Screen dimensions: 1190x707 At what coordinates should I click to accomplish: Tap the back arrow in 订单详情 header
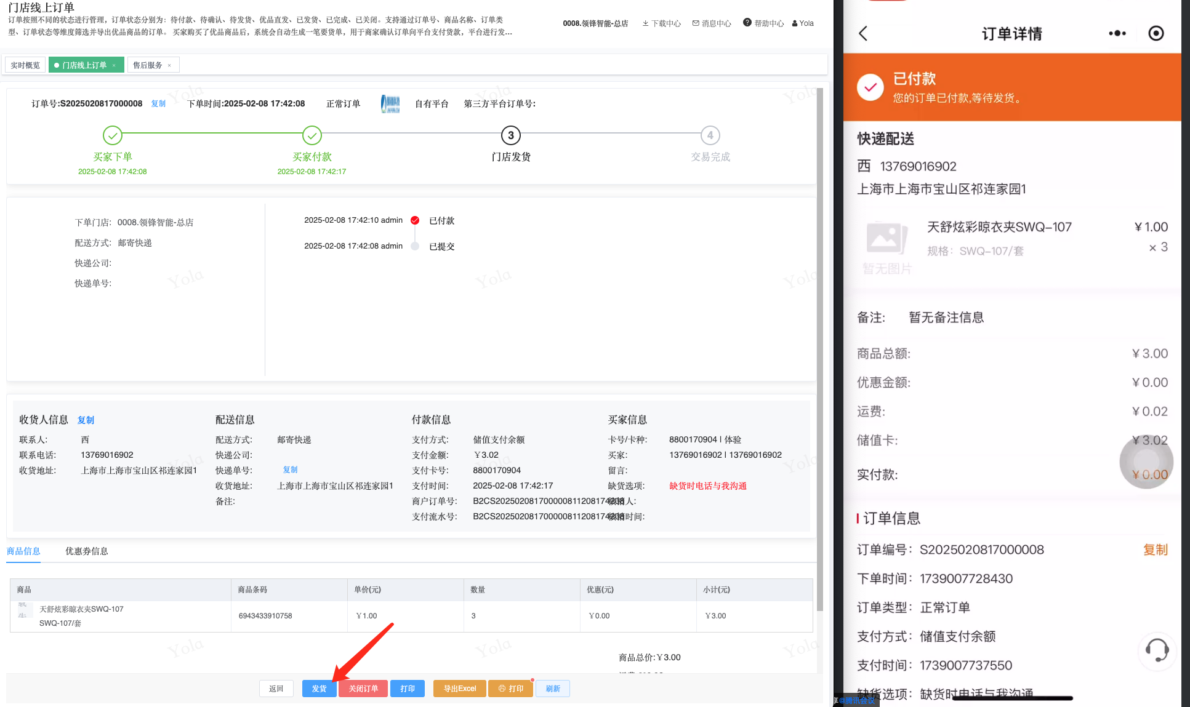pyautogui.click(x=863, y=33)
